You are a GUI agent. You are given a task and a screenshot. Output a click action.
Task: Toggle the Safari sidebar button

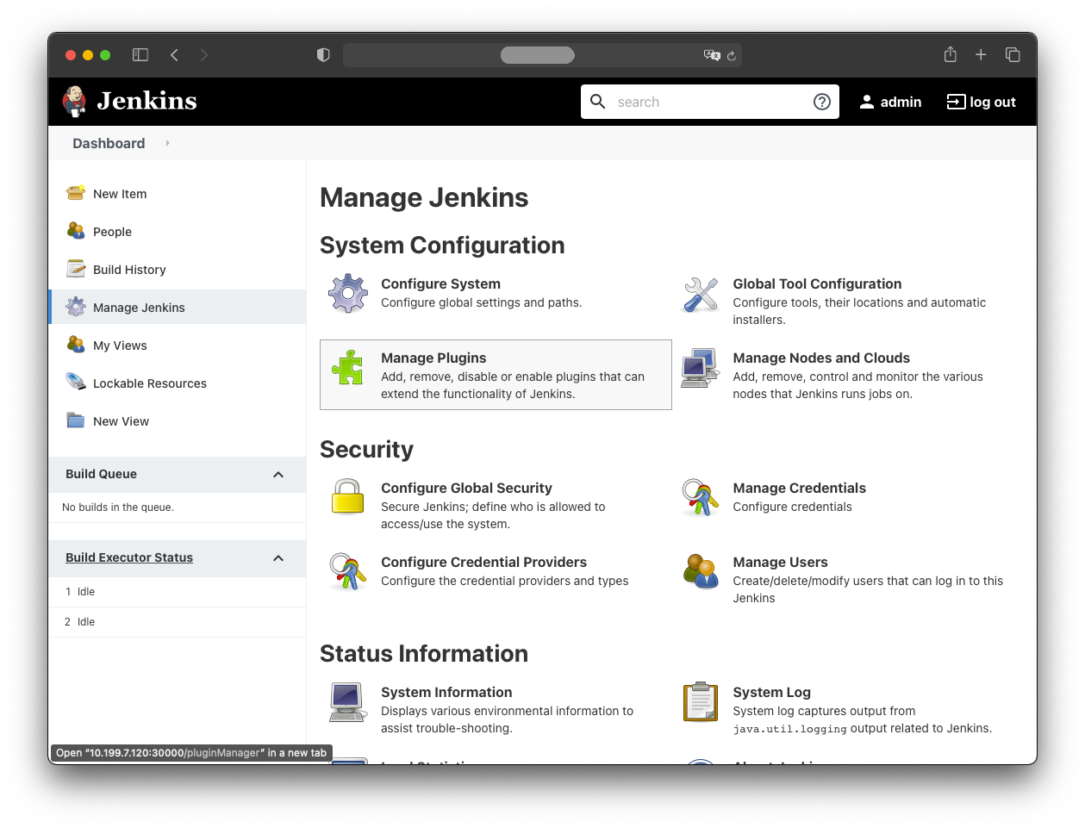coord(140,55)
